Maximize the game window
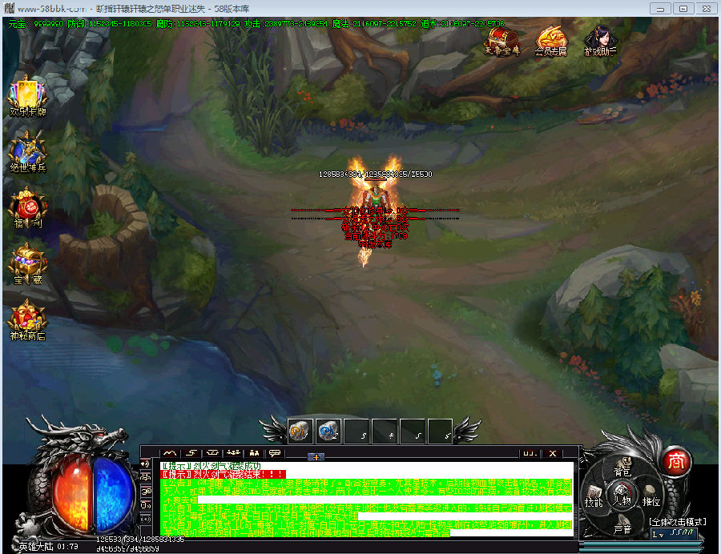The width and height of the screenshot is (721, 554). 683,8
